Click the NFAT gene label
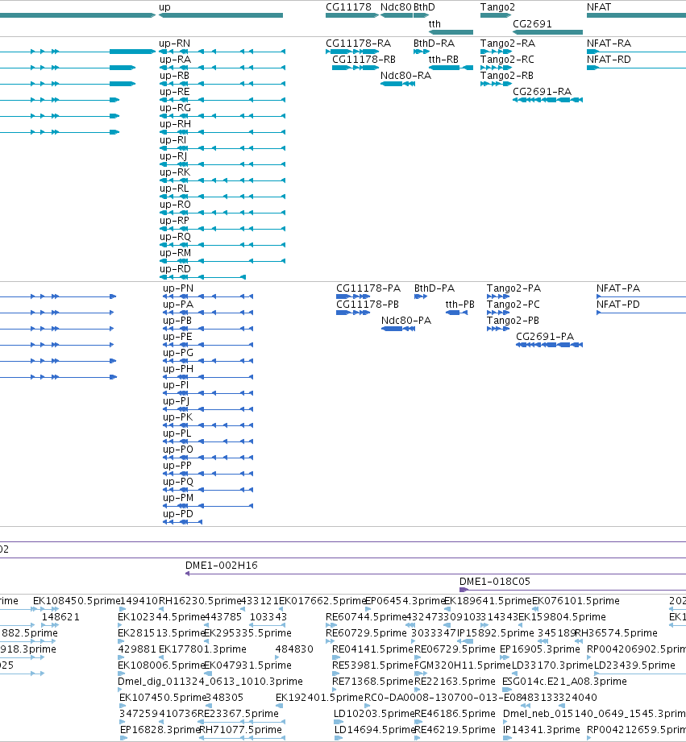The height and width of the screenshot is (742, 686). [x=599, y=7]
